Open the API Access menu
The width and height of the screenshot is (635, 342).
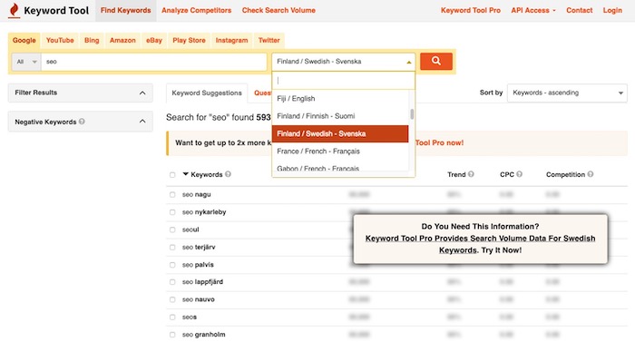pos(533,10)
